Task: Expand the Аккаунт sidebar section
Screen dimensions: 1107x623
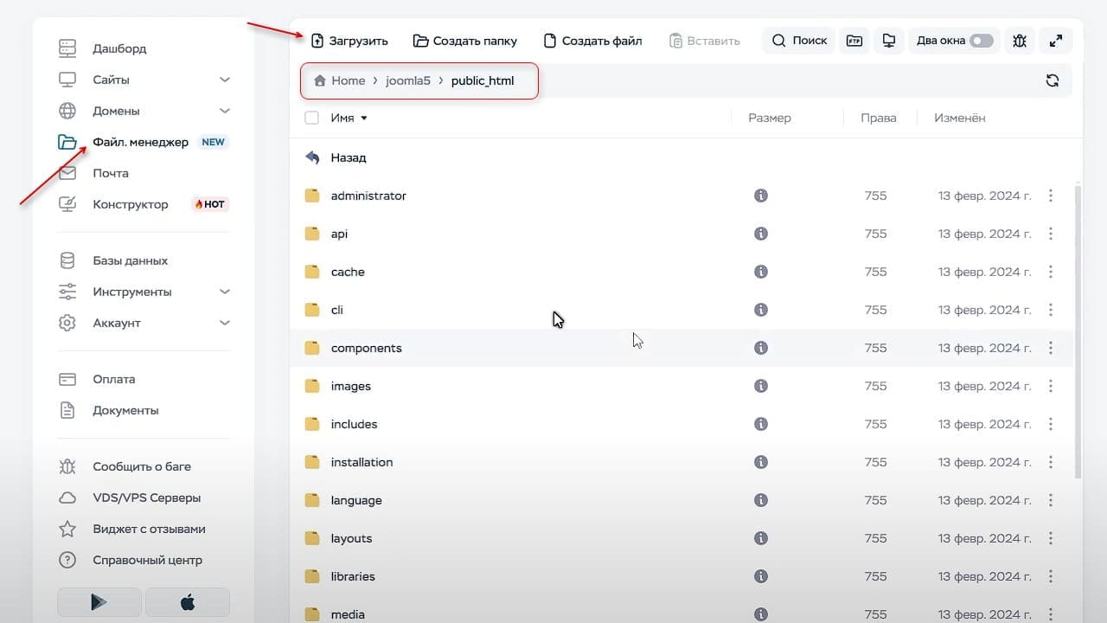Action: [225, 323]
